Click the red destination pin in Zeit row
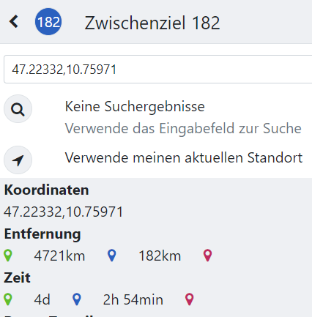Viewport: 312px width, 317px height. (190, 299)
